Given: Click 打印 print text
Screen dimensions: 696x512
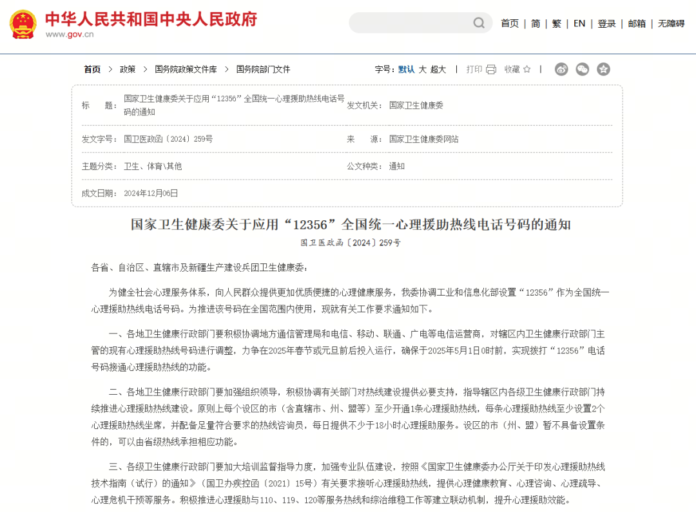Looking at the screenshot, I should coord(474,69).
